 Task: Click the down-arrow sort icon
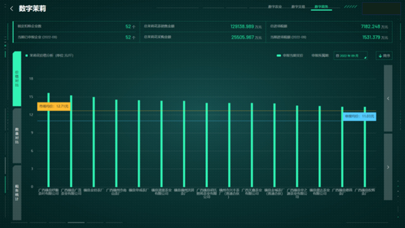(380, 56)
